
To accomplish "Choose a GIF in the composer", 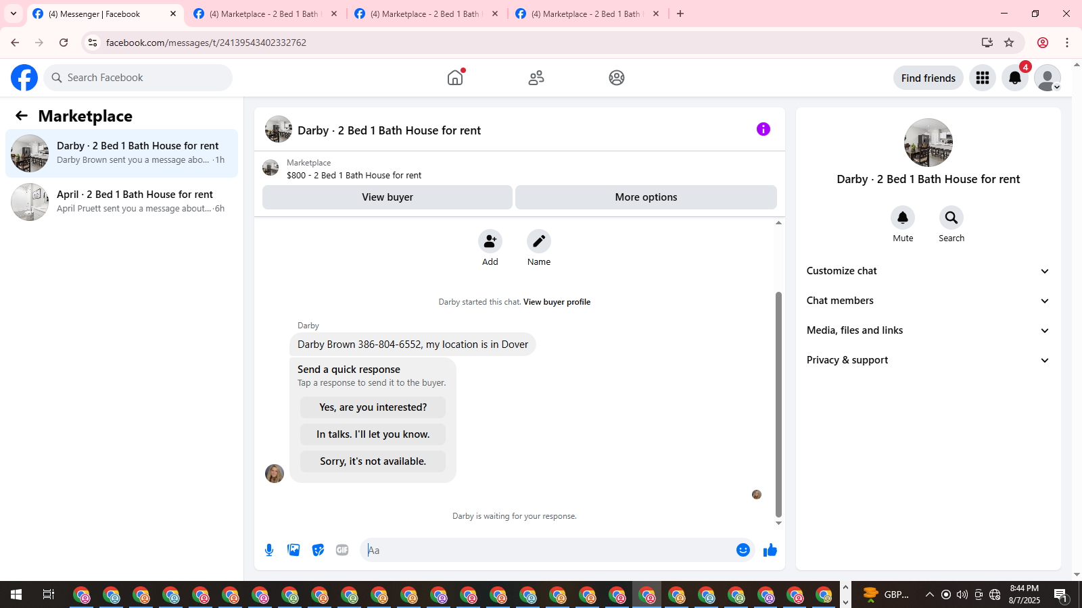I will [x=342, y=550].
